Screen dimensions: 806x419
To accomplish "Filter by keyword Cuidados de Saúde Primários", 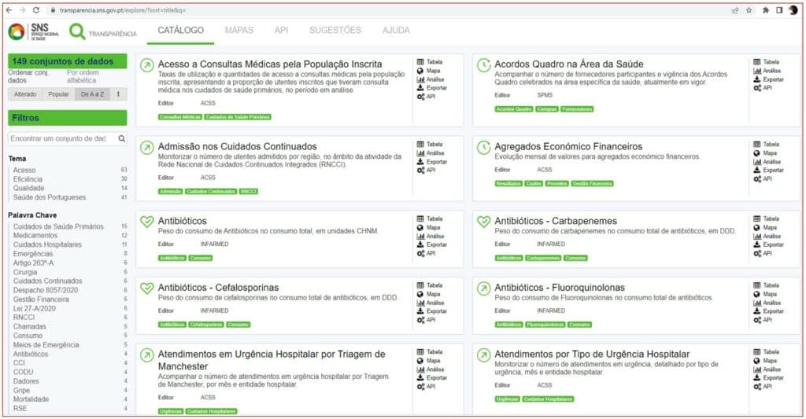I will coord(58,226).
